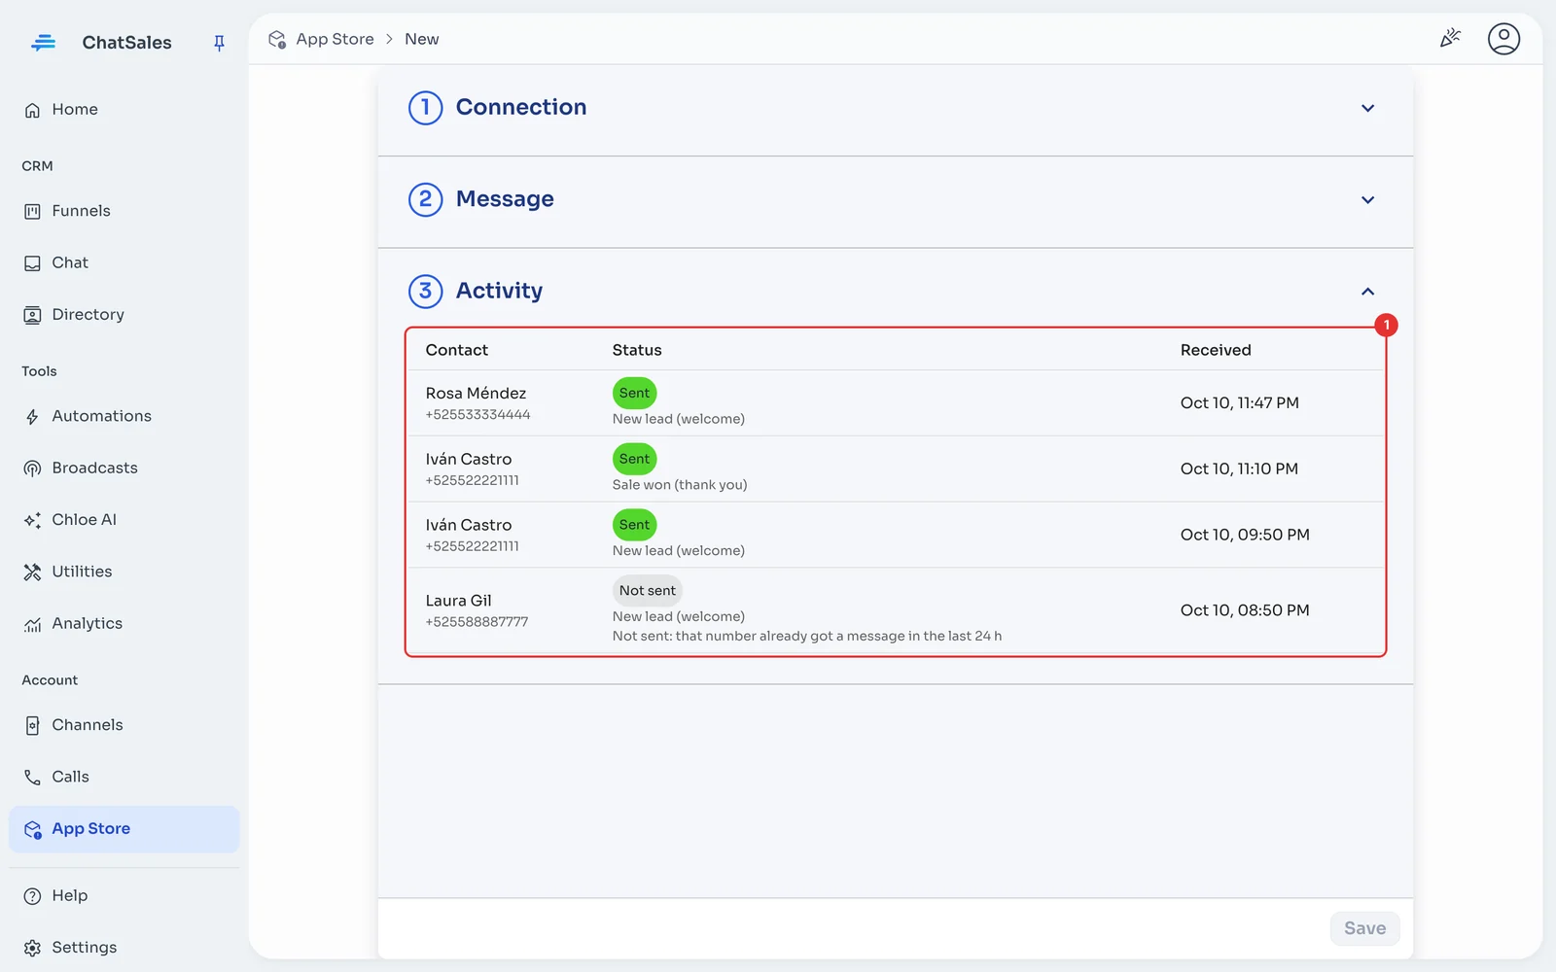Click the Chat inbox icon
Screen dimensions: 1556x972
[x=32, y=263]
